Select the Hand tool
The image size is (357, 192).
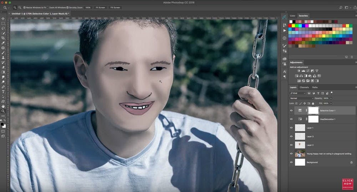pos(3,107)
